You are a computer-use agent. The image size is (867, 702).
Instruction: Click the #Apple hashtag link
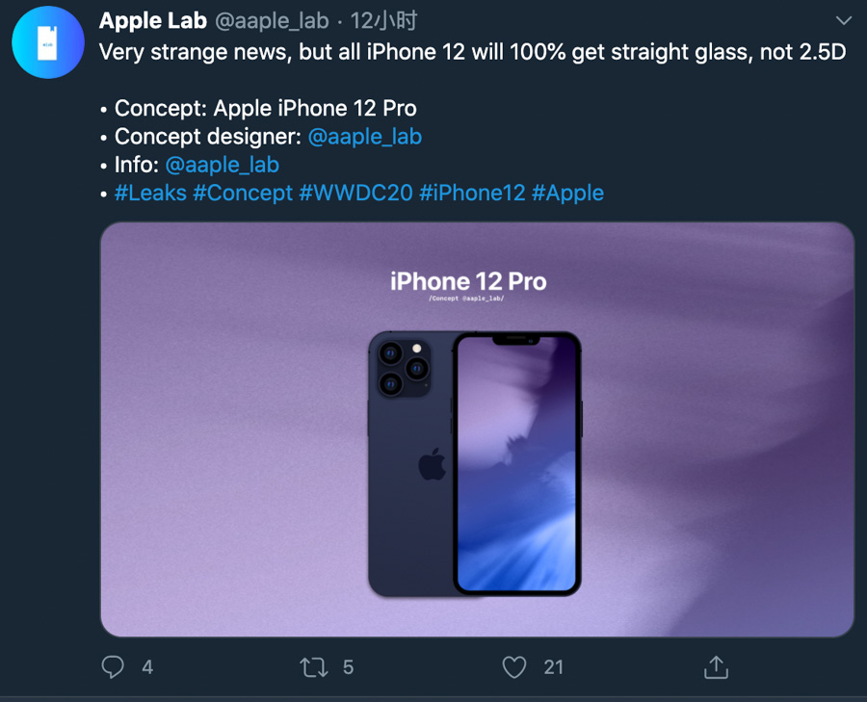(x=569, y=193)
